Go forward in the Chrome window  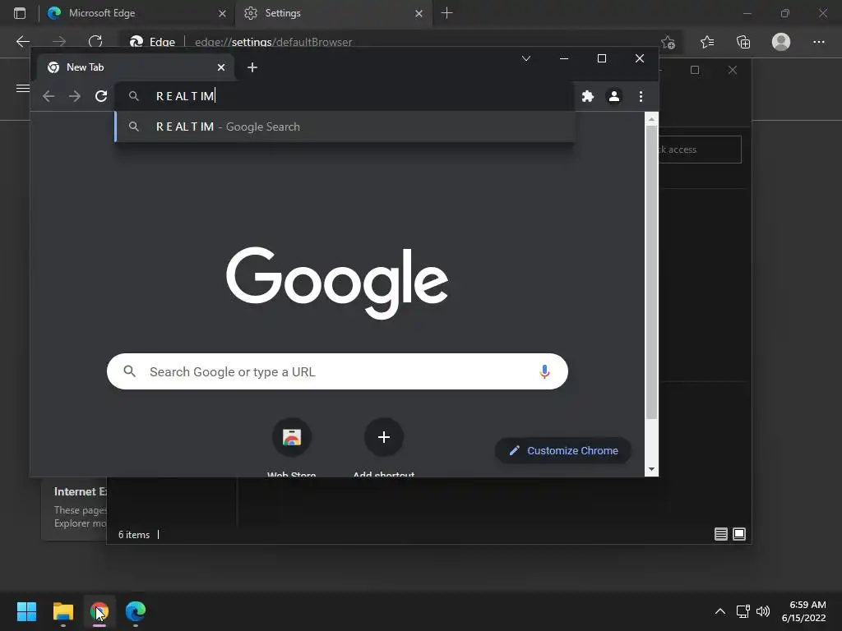click(x=75, y=96)
